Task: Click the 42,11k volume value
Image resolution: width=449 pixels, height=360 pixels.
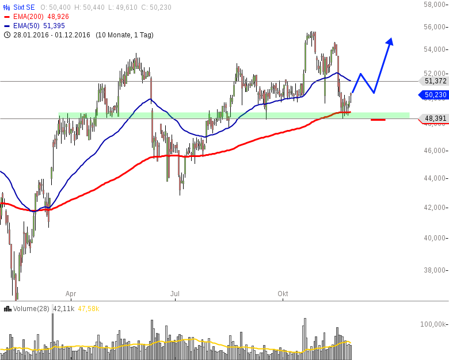Action: point(64,309)
